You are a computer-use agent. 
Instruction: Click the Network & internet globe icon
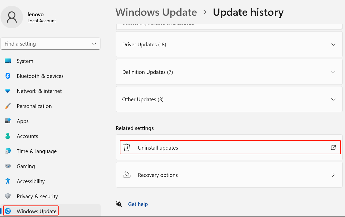(x=8, y=91)
